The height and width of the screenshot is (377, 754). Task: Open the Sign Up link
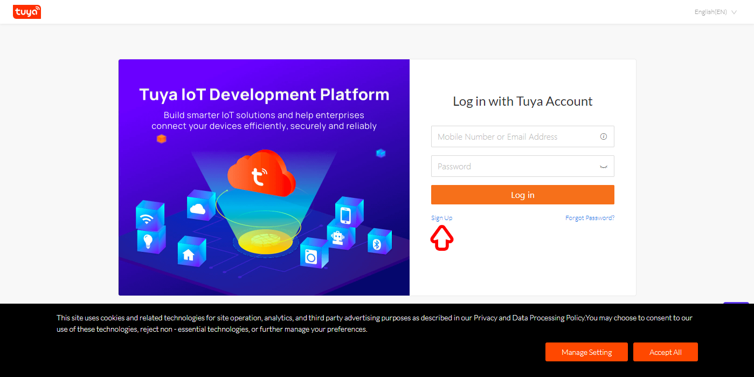click(x=441, y=217)
